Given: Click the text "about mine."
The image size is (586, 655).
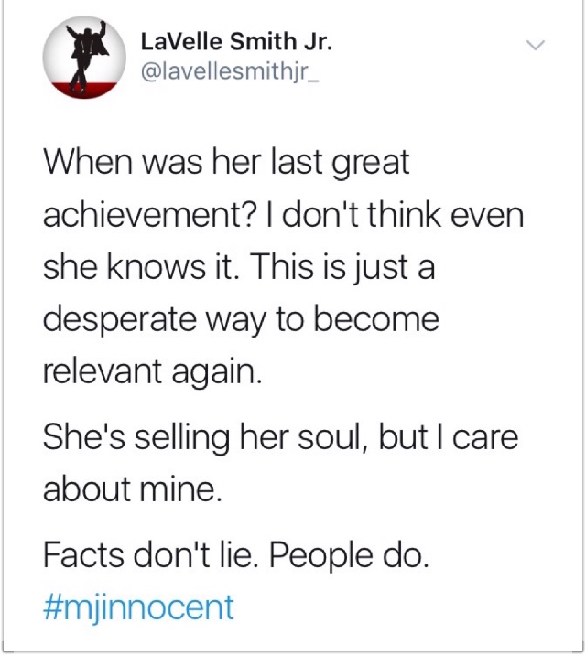Looking at the screenshot, I should coord(133,489).
